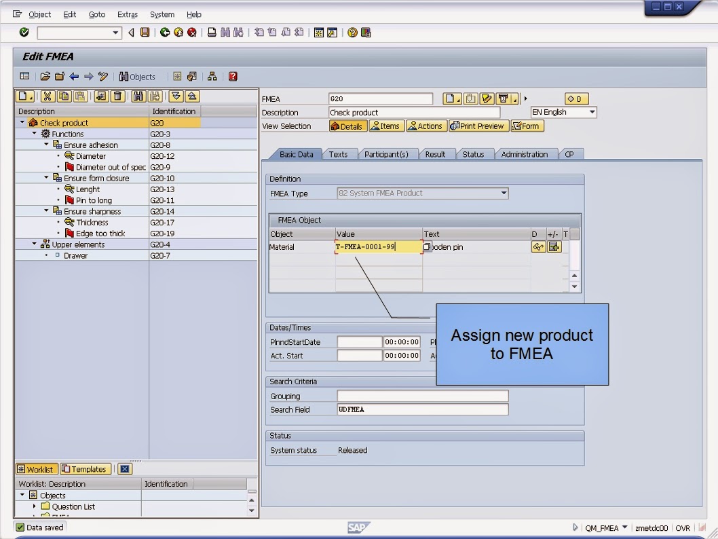Open the Objects search in the toolbar
The width and height of the screenshot is (718, 539).
point(138,77)
